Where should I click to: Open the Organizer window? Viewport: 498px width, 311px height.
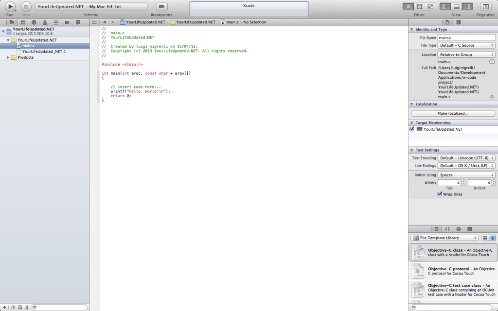[485, 6]
